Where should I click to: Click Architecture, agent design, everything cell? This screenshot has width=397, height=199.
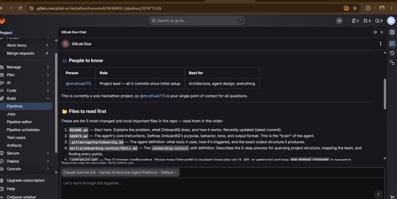[x=222, y=84]
